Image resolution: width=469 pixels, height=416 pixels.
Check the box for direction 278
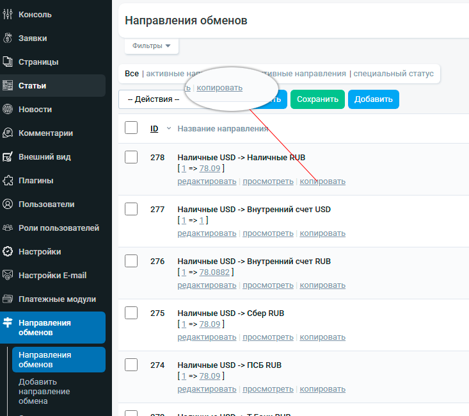[131, 157]
